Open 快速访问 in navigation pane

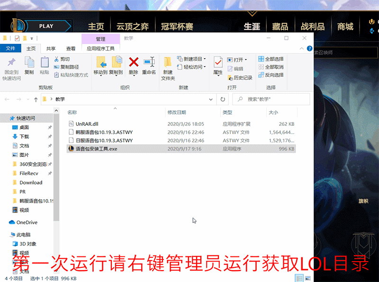26,118
